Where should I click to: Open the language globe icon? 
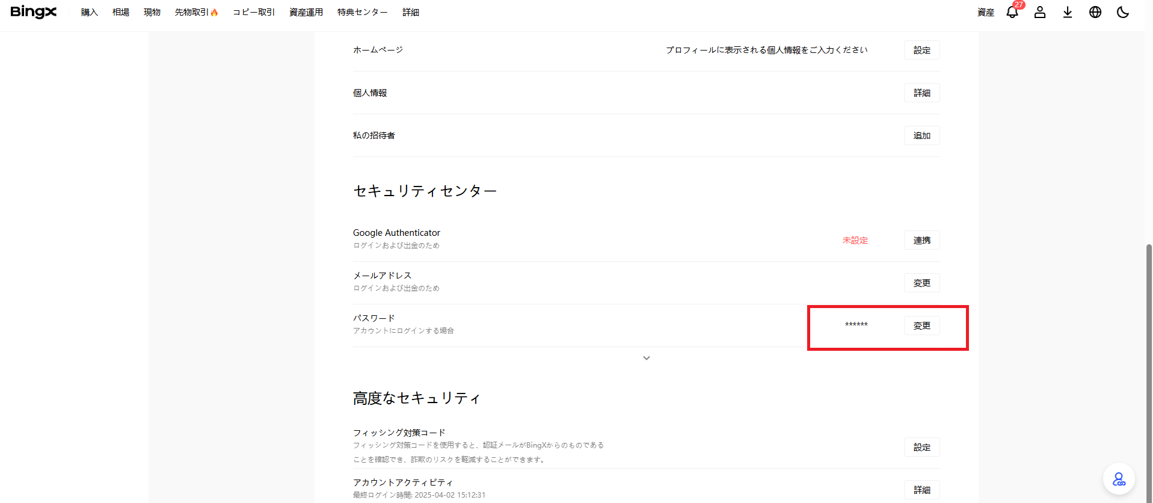pyautogui.click(x=1095, y=13)
